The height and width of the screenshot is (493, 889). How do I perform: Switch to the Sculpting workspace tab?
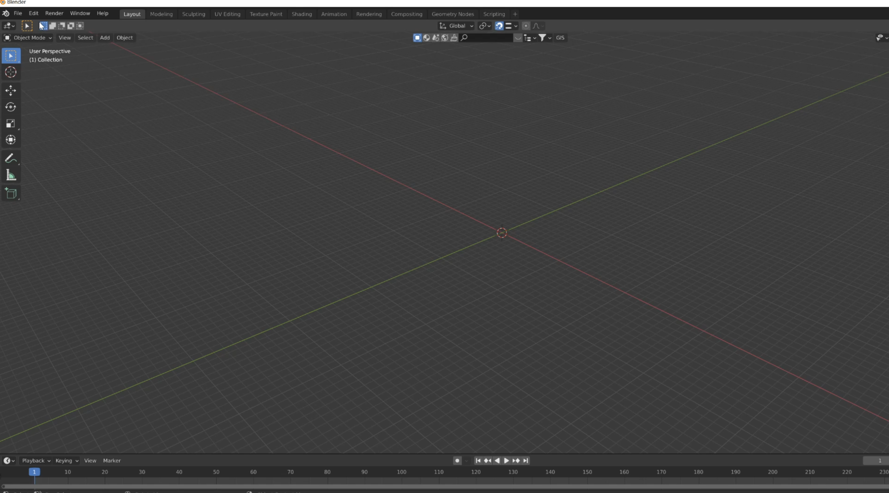coord(194,14)
